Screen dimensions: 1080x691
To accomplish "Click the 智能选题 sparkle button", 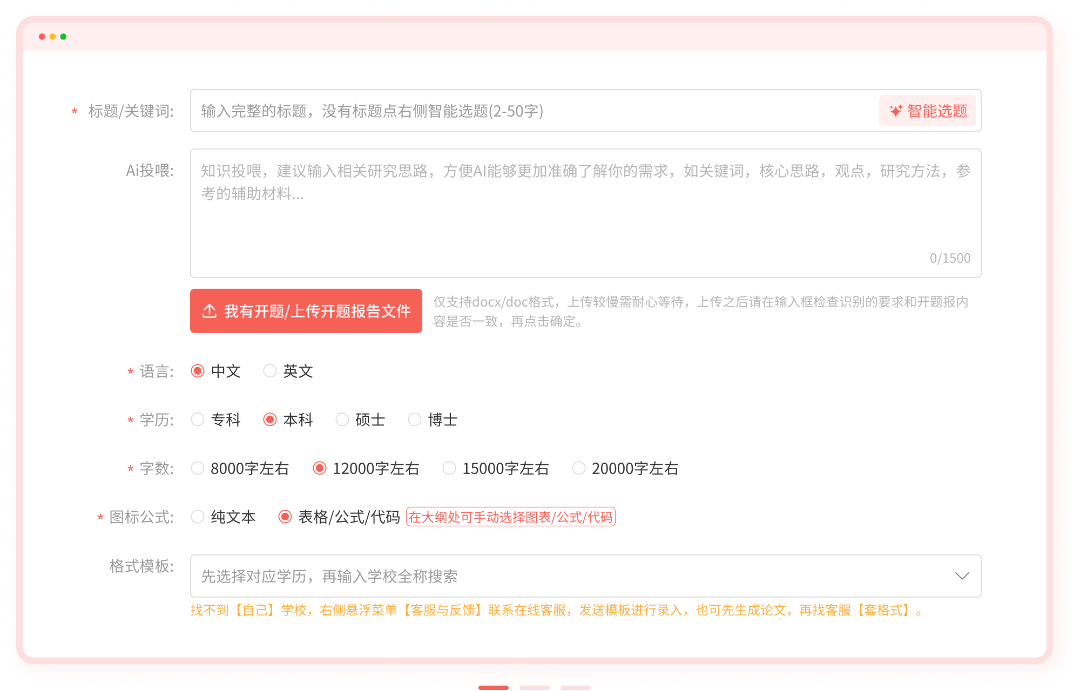I will [927, 111].
